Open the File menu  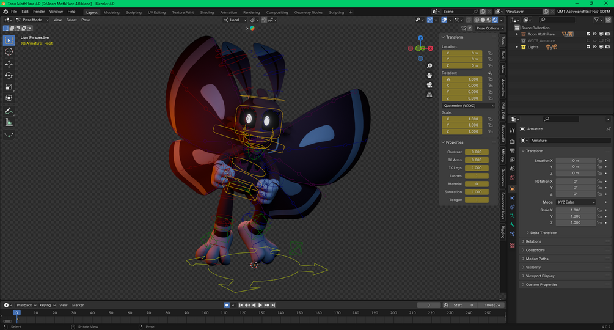(x=14, y=12)
